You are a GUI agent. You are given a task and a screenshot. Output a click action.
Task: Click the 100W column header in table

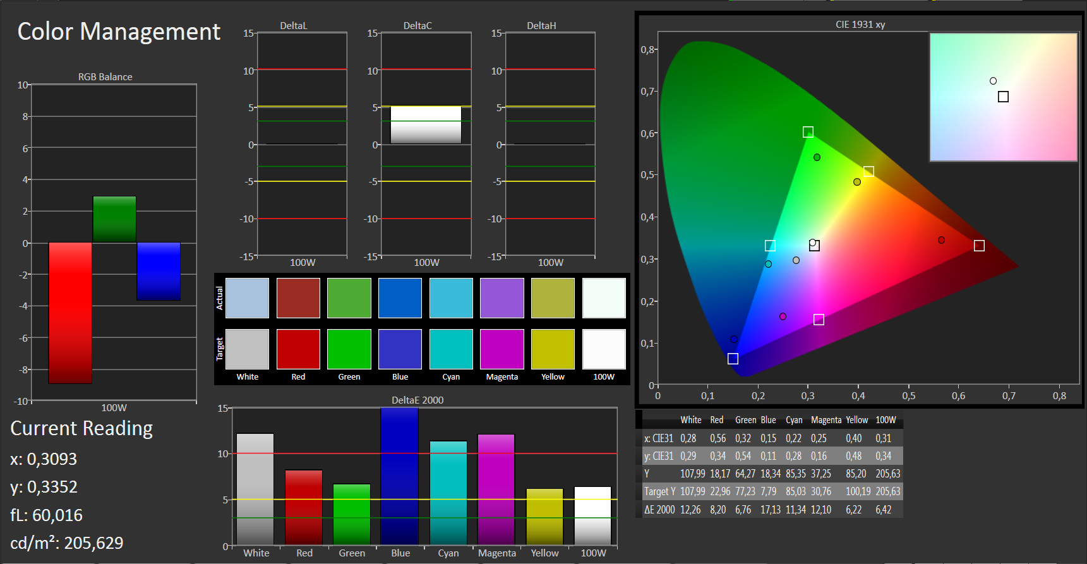pos(886,420)
